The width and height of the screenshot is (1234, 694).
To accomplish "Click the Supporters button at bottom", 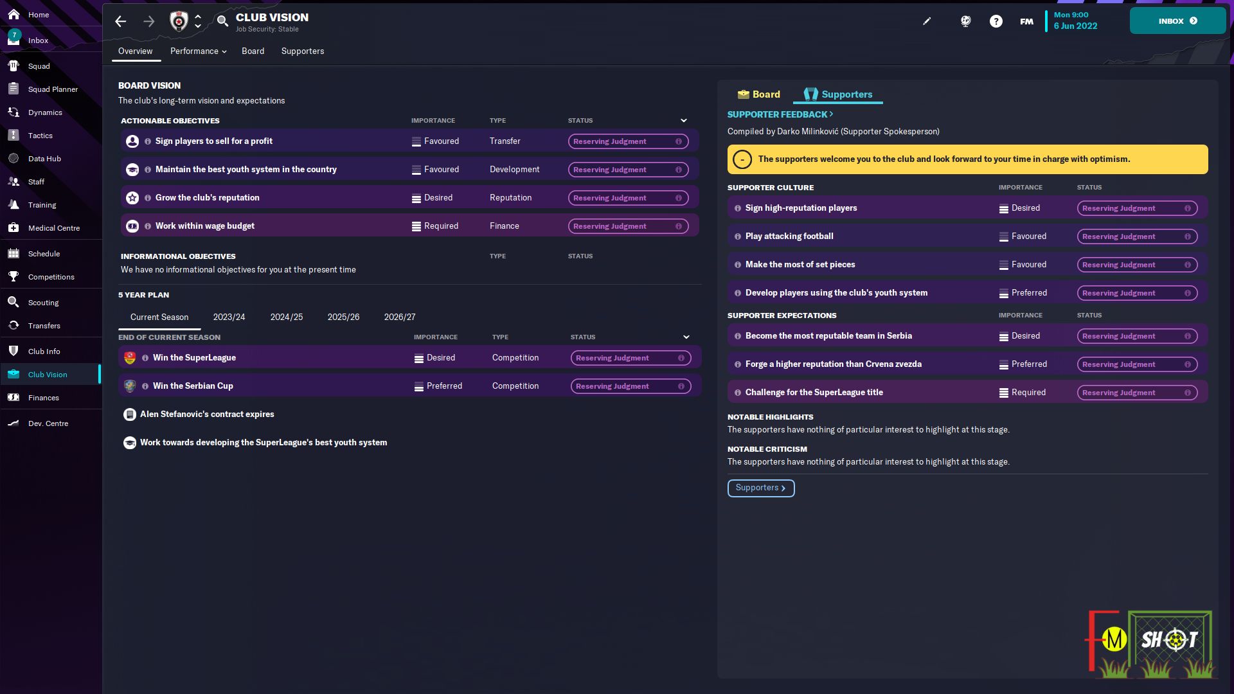I will point(761,488).
